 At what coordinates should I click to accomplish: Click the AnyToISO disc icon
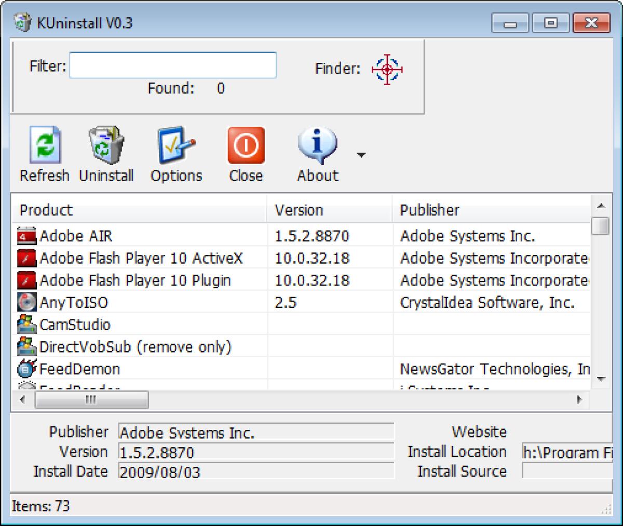(x=27, y=302)
